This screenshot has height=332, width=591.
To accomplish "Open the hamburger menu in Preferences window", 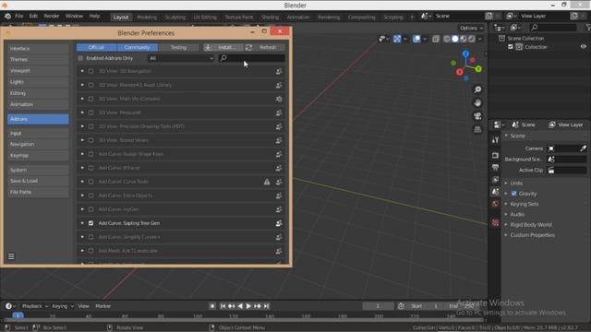I will (x=11, y=256).
